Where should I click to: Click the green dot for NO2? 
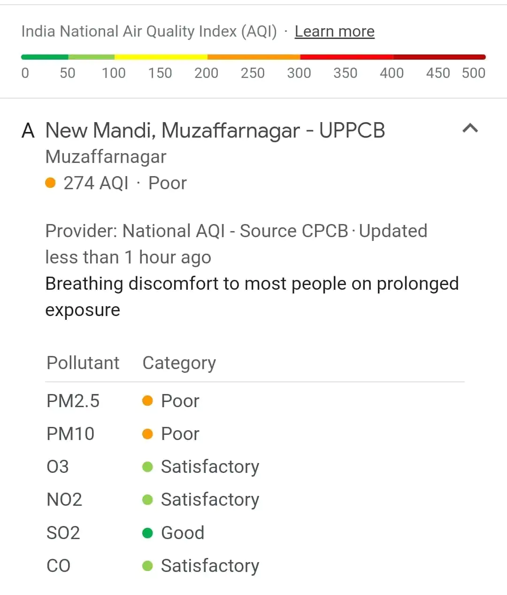coord(147,500)
